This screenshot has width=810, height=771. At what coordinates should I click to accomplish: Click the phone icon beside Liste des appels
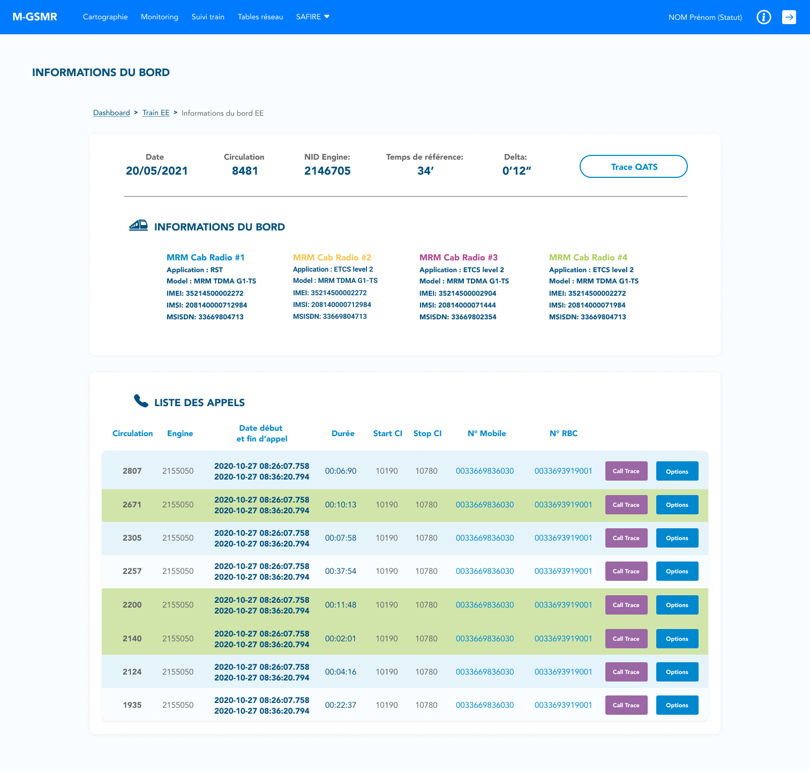click(x=141, y=401)
